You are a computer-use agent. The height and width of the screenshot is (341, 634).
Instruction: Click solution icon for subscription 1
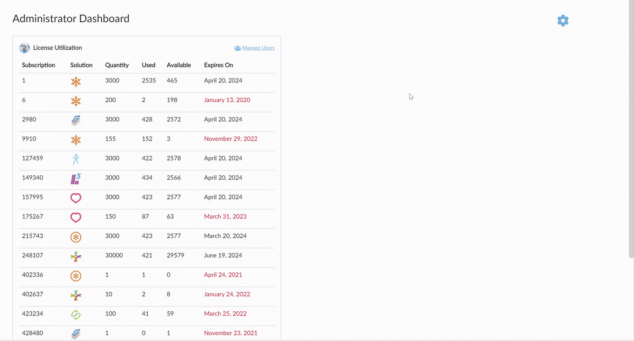coord(76,81)
